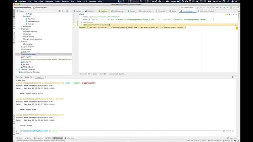Open master branch widget in status bar
253x142 pixels.
(226, 141)
